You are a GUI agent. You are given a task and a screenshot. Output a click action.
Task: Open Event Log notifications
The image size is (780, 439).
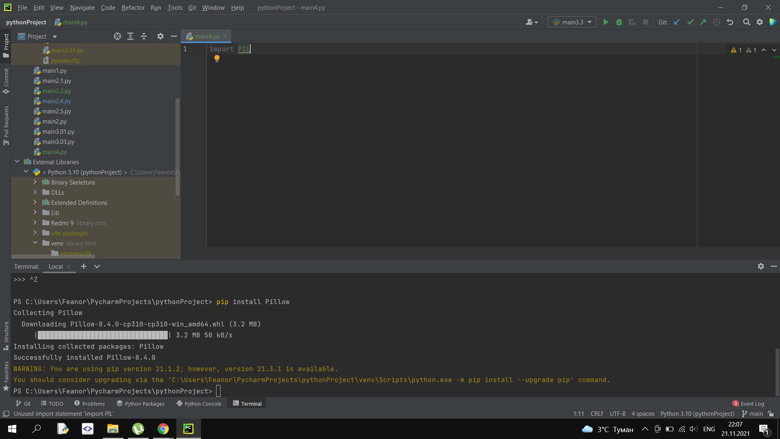[748, 404]
